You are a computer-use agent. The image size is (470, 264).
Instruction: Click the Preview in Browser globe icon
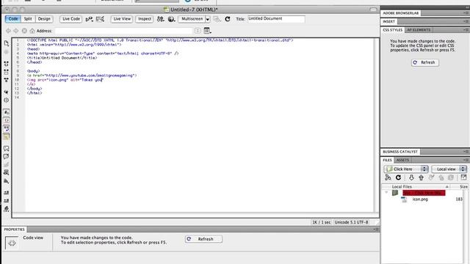point(171,19)
